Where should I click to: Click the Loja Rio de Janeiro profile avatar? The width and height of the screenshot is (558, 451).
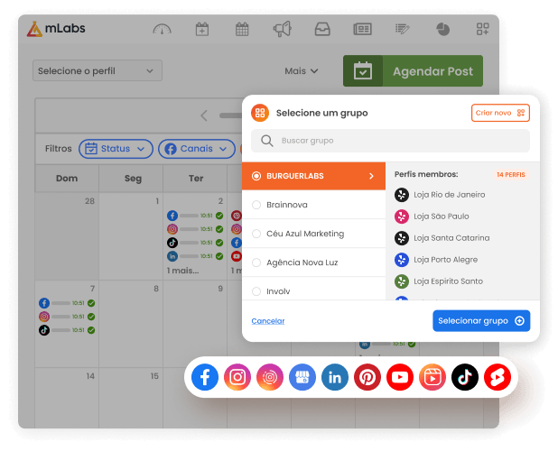(x=402, y=195)
